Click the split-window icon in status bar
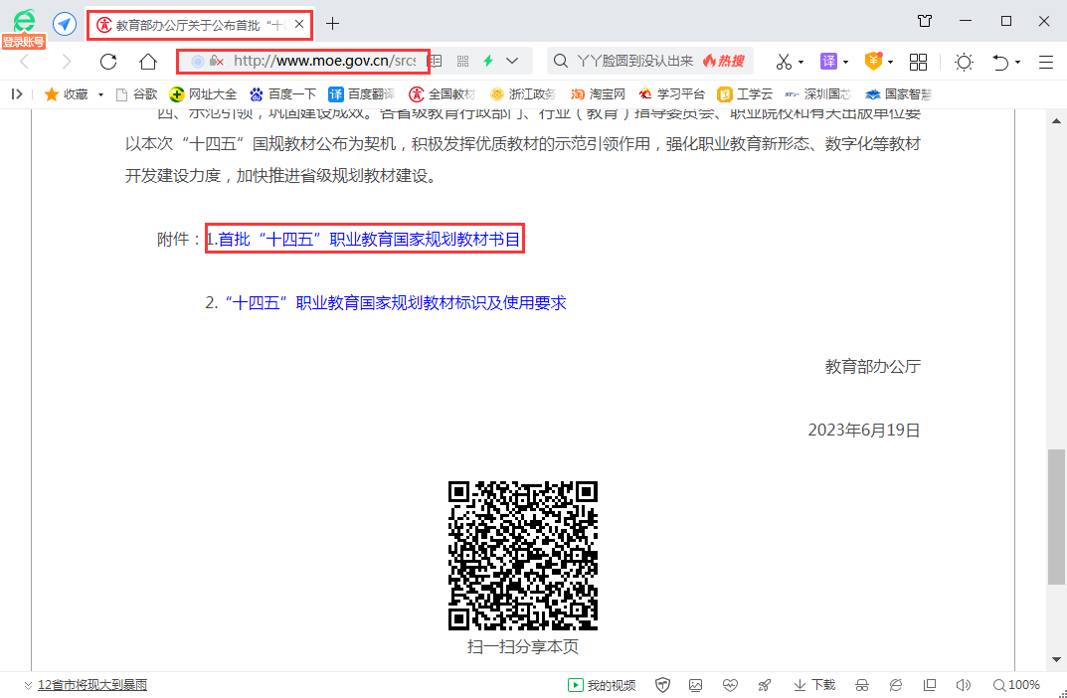 (930, 685)
